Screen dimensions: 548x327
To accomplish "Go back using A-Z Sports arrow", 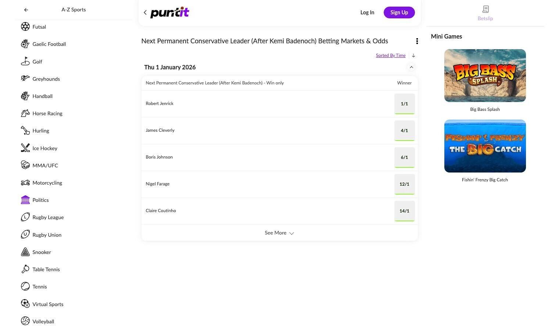I will [x=26, y=10].
